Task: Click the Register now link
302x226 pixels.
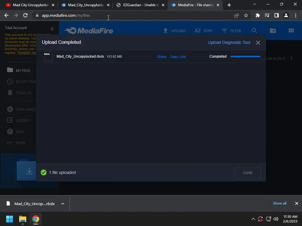Action: 27,53
